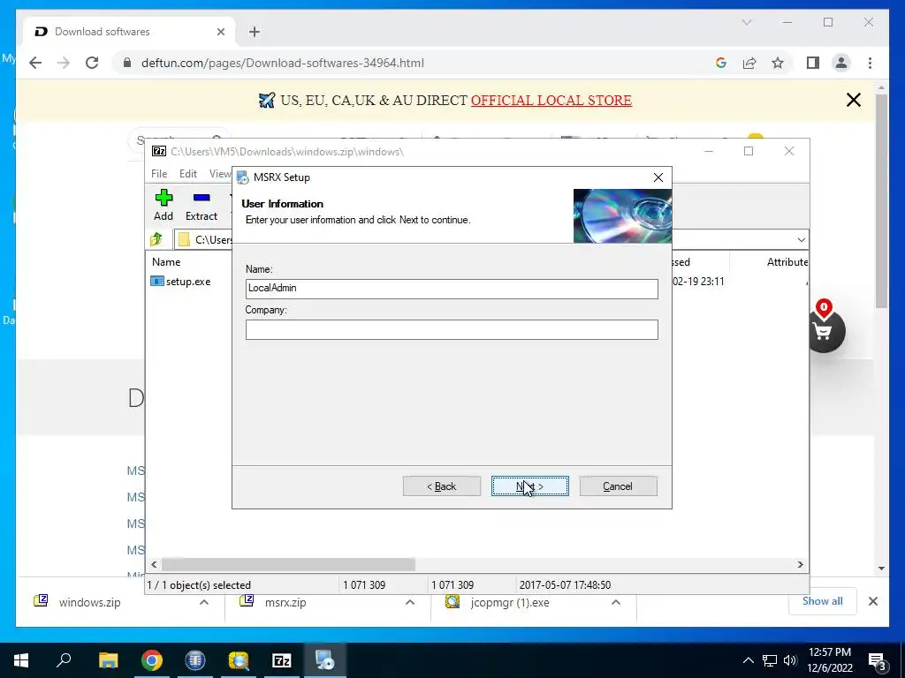The height and width of the screenshot is (678, 905).
Task: Open the volume tray icon
Action: tap(790, 660)
